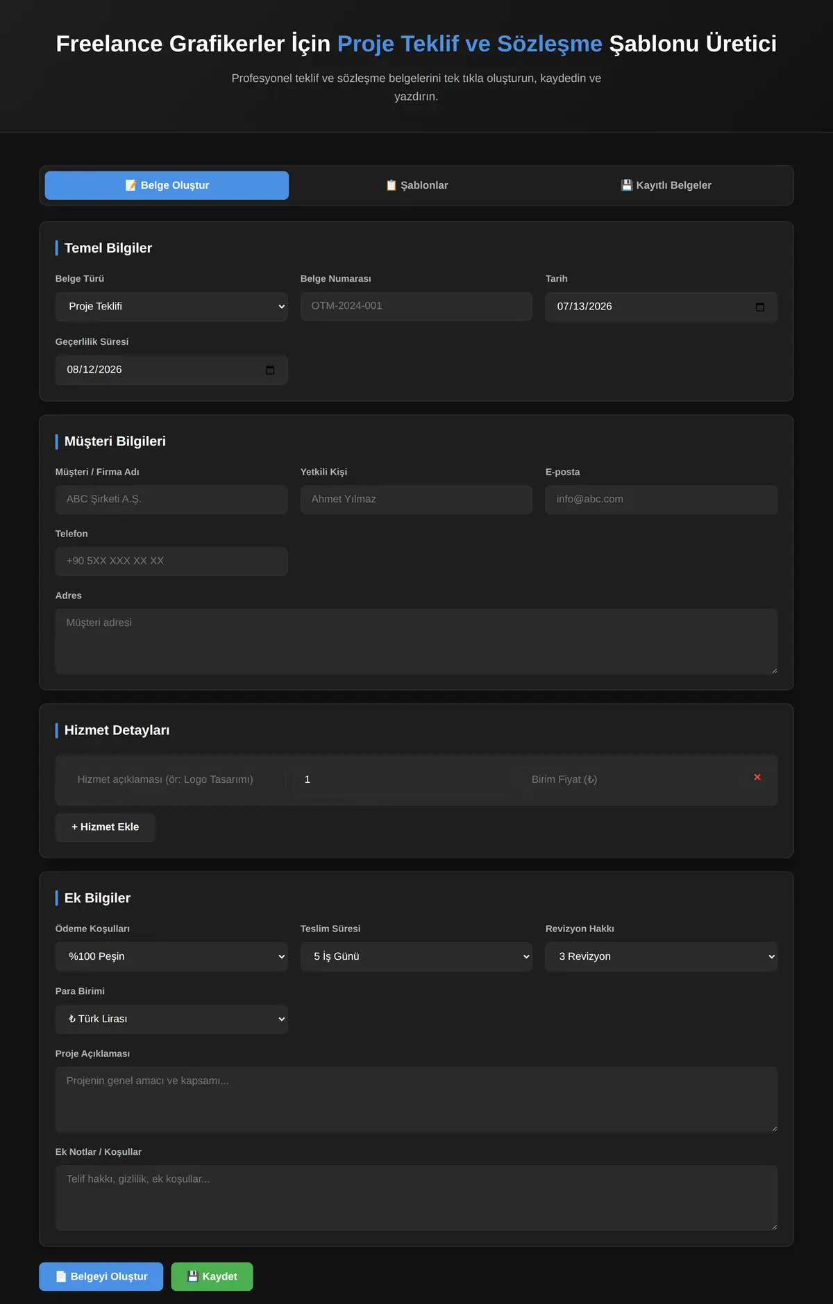Screen dimensions: 833x1304
Task: Click the Tarih date value 07/13/2026
Action: click(x=584, y=307)
